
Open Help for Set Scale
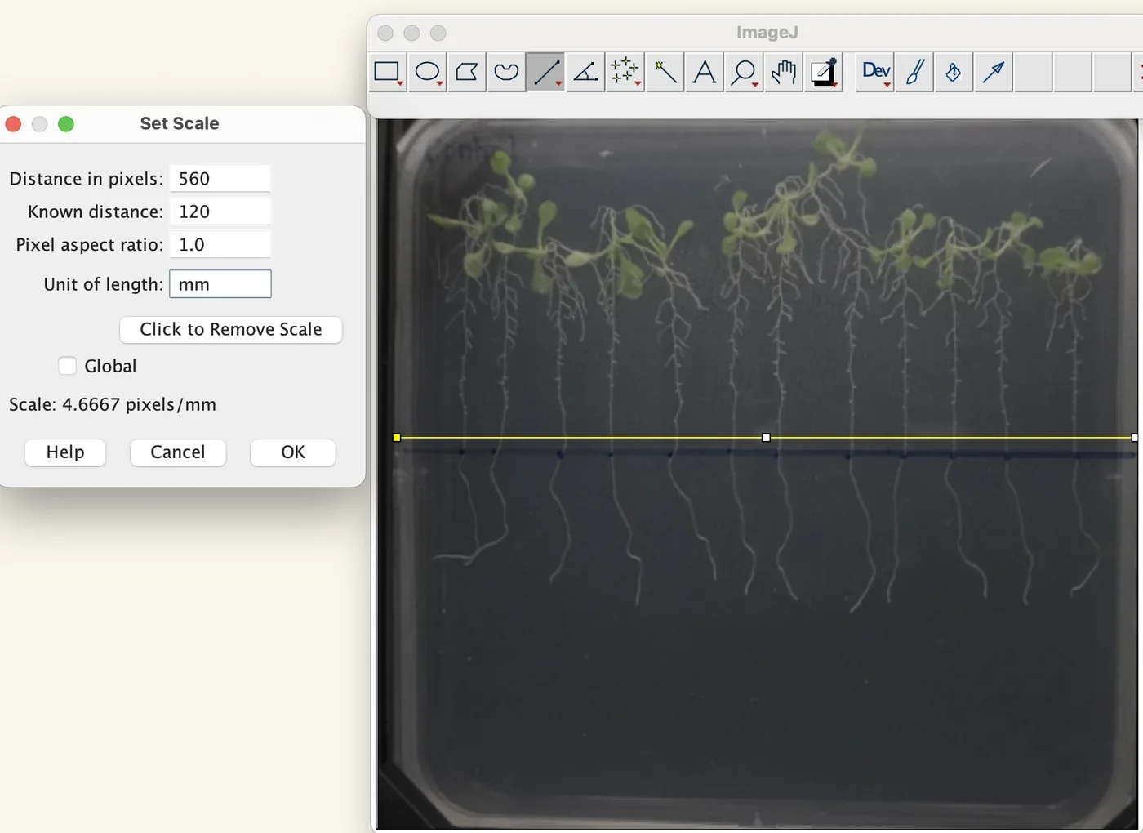65,452
